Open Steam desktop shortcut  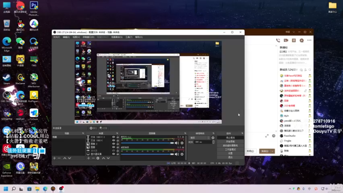click(x=6, y=79)
